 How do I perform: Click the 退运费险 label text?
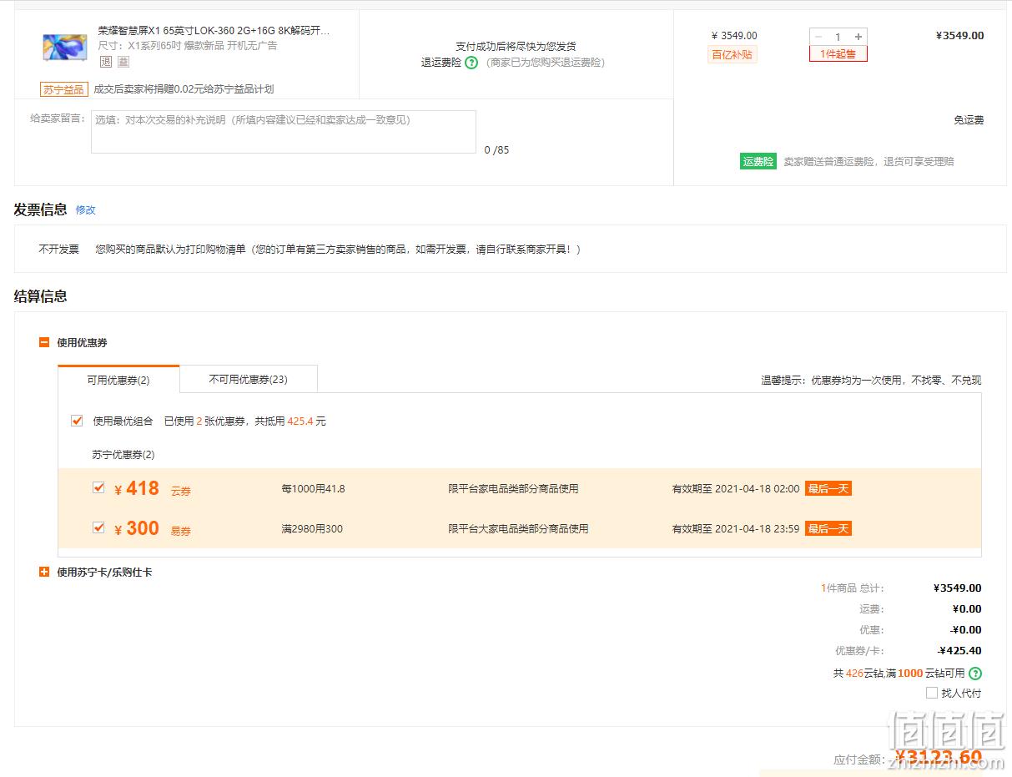point(441,63)
